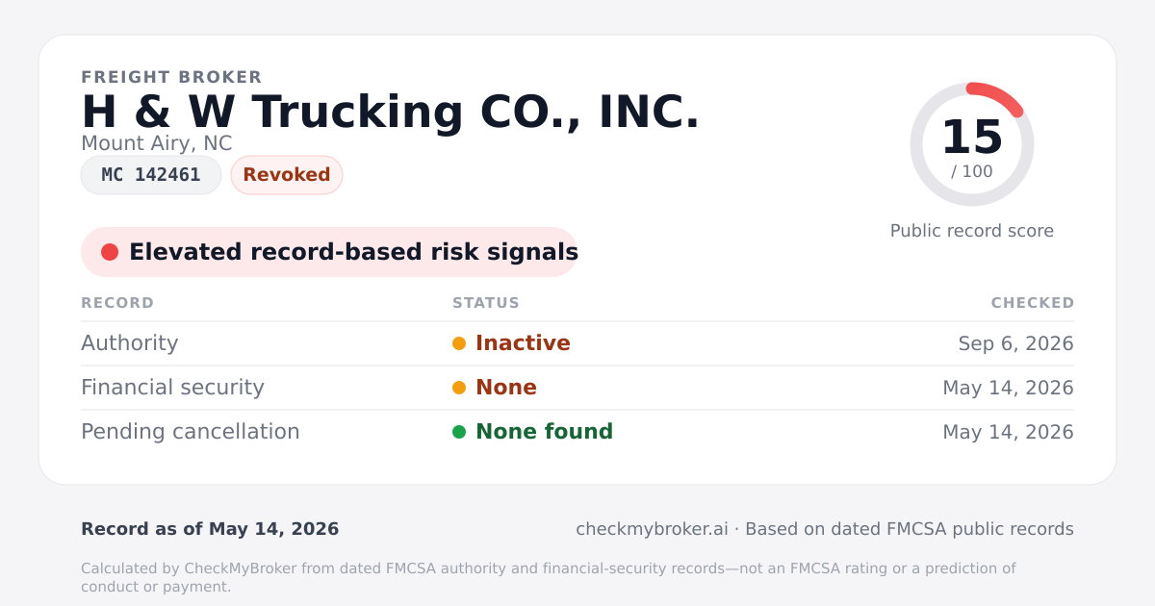This screenshot has height=606, width=1155.
Task: Click the Sep 6, 2026 checked date
Action: 1016,343
